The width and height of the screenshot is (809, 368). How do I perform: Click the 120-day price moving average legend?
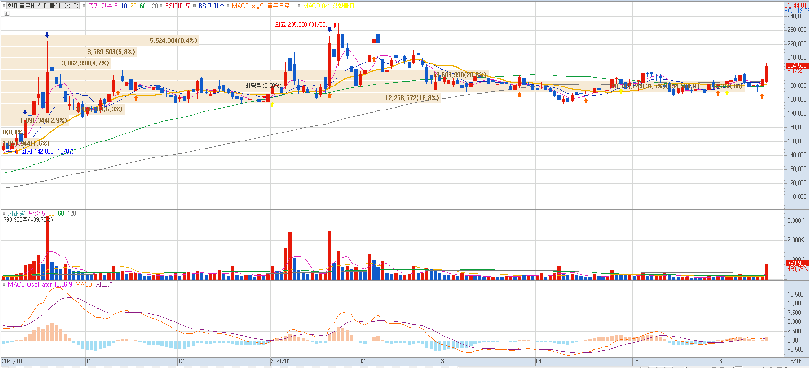[x=154, y=6]
